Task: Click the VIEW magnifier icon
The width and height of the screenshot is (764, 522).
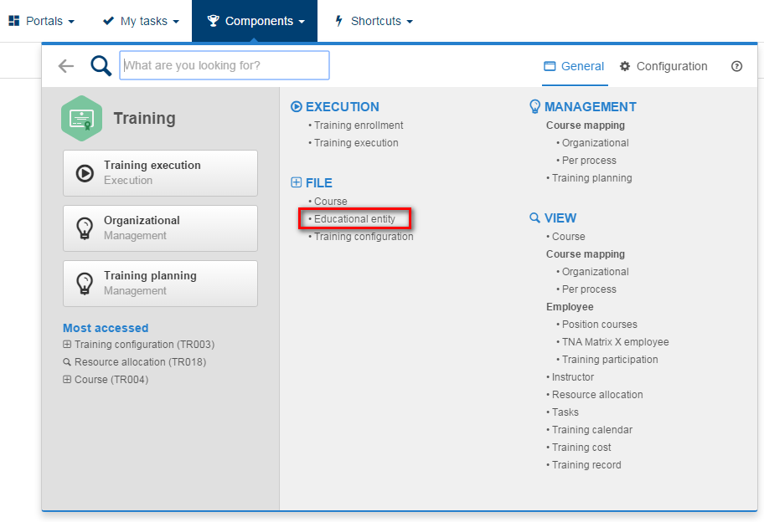Action: [x=534, y=218]
